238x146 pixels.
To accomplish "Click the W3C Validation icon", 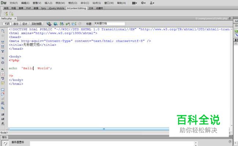I will coord(68,24).
